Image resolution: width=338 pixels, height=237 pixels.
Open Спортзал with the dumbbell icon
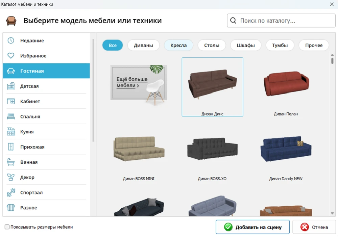(10, 192)
